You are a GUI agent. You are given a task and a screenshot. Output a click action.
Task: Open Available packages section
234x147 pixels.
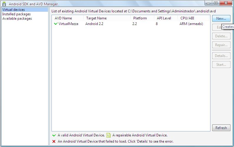17,19
